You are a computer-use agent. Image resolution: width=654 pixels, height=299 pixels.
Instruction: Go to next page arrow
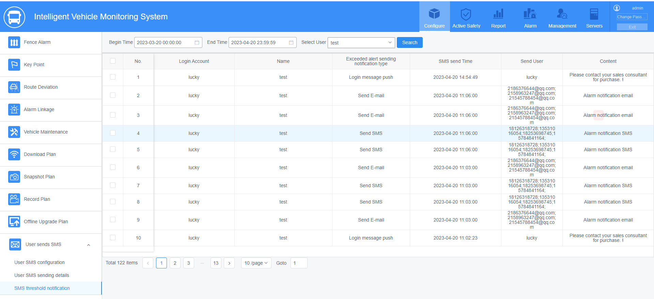pos(229,263)
